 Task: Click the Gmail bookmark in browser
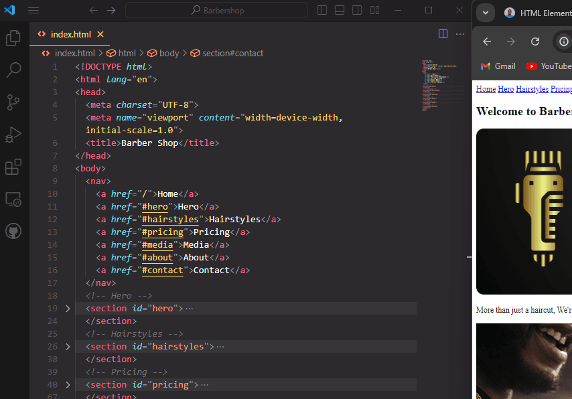(498, 66)
